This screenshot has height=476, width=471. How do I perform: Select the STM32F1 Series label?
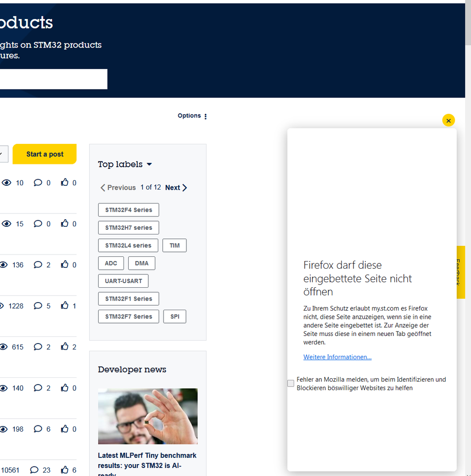click(128, 299)
